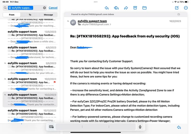Expand recipient details chevron next to skyler7968@gmail.com
191x134 pixels.
[110, 24]
